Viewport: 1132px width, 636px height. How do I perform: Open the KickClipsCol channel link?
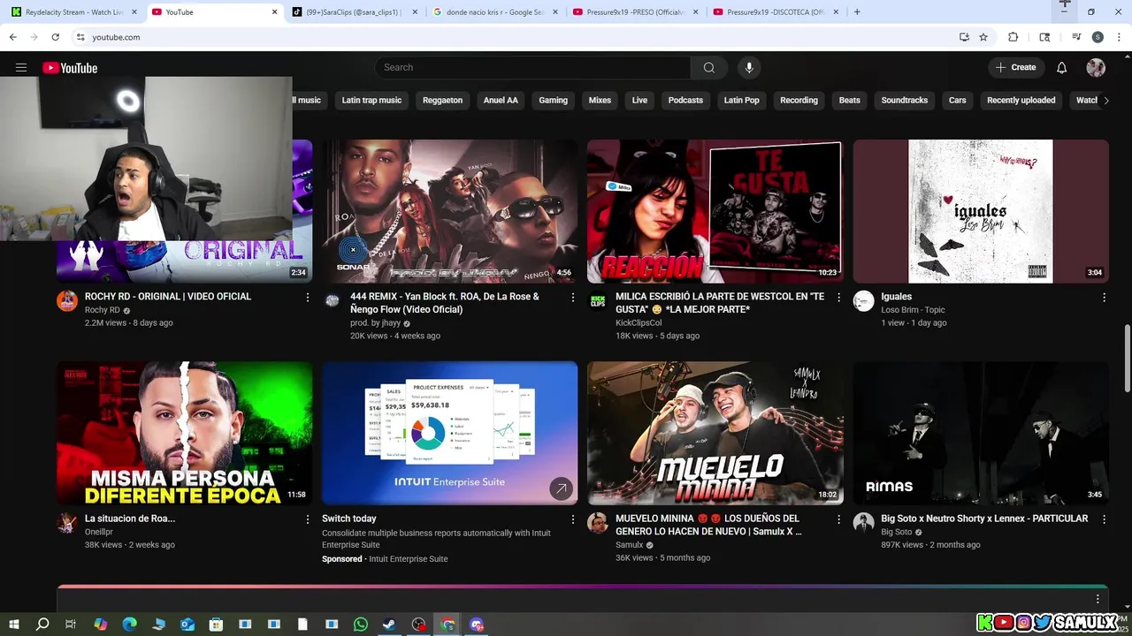coord(639,323)
